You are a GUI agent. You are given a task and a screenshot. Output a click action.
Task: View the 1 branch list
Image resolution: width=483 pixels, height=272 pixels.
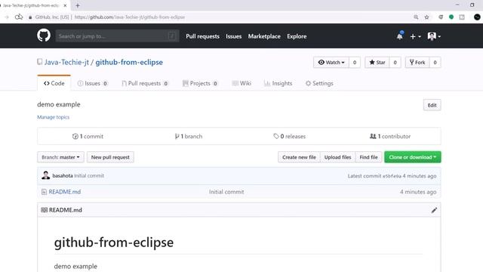[189, 136]
